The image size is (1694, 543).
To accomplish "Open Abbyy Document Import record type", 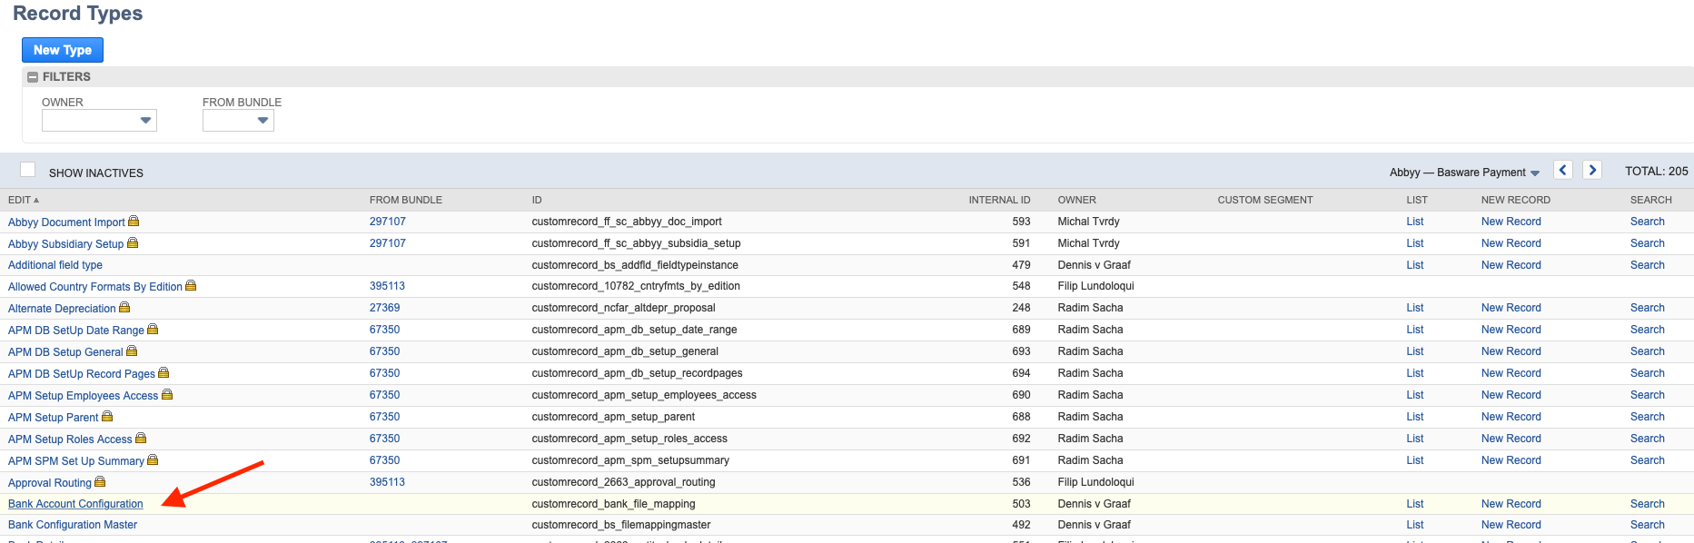I will point(66,222).
